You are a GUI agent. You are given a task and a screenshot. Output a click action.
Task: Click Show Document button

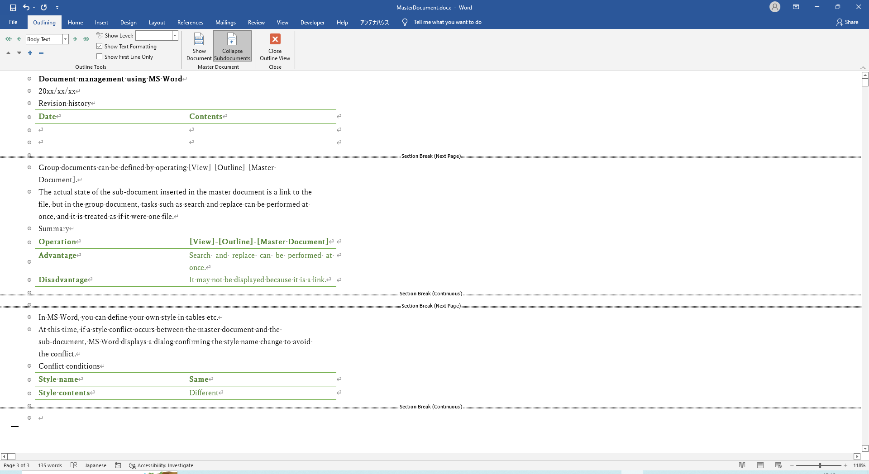click(199, 46)
